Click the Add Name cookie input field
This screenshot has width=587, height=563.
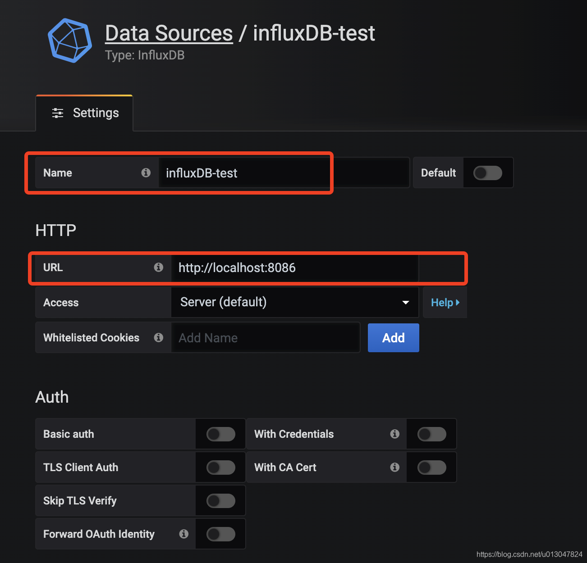(x=266, y=337)
